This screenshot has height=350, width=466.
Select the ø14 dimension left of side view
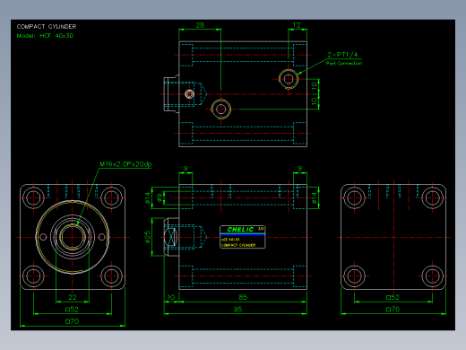(x=148, y=198)
